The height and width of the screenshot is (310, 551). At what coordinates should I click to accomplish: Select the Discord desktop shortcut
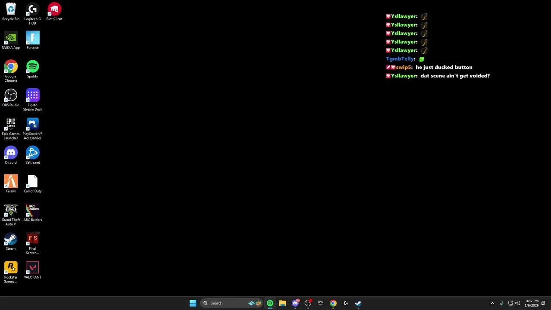click(x=11, y=155)
